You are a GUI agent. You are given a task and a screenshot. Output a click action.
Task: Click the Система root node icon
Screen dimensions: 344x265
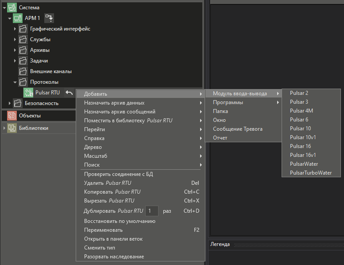[x=12, y=8]
